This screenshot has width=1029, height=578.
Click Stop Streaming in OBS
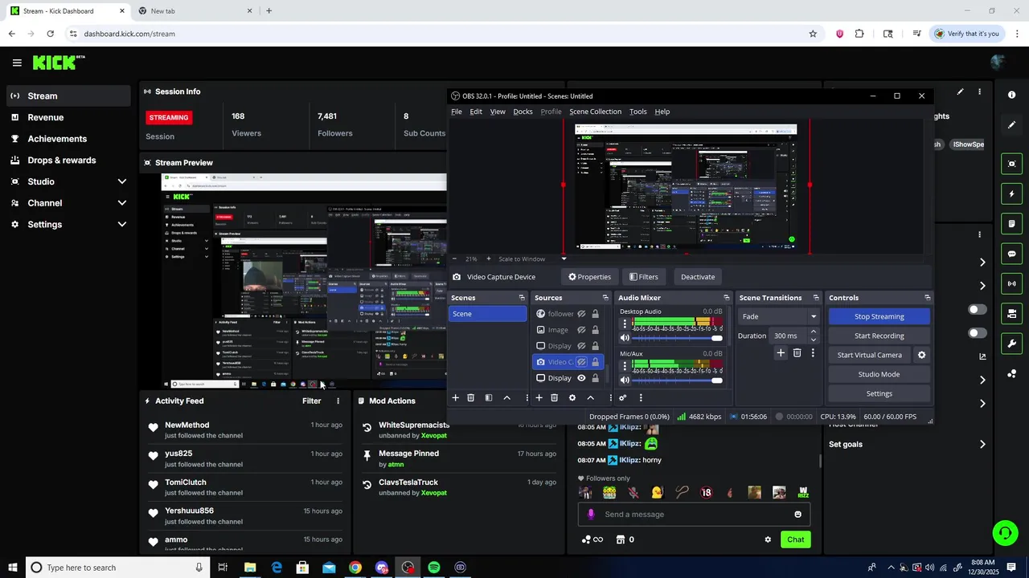tap(879, 316)
